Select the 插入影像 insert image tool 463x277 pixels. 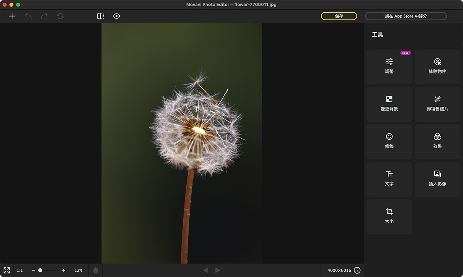pyautogui.click(x=437, y=179)
